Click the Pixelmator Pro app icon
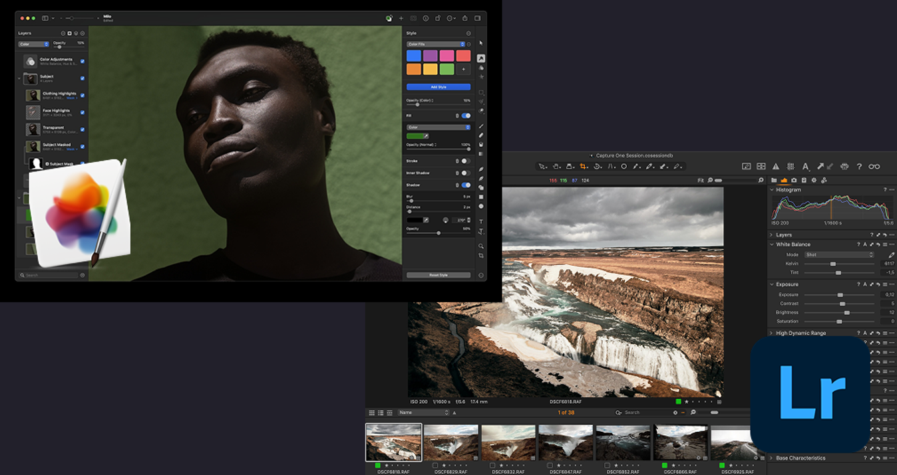897x475 pixels. pyautogui.click(x=80, y=213)
